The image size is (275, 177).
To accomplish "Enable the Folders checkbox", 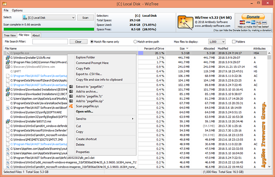I will pos(234,42).
